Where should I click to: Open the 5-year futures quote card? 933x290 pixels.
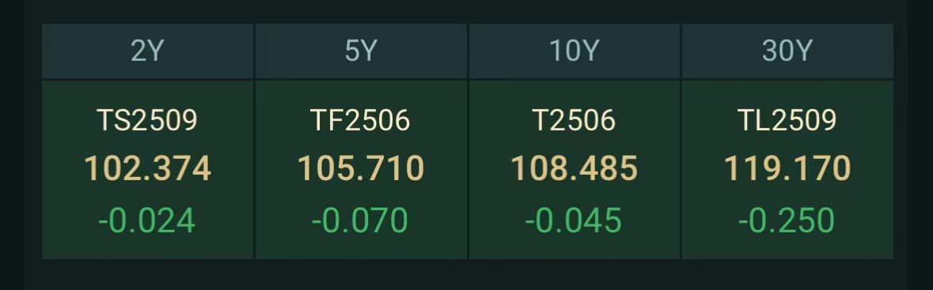pos(361,170)
